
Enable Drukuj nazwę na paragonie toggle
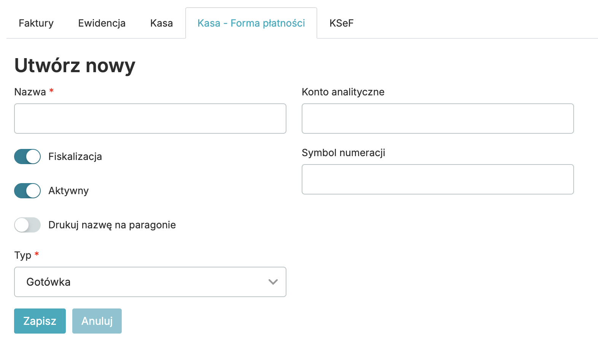(x=27, y=225)
